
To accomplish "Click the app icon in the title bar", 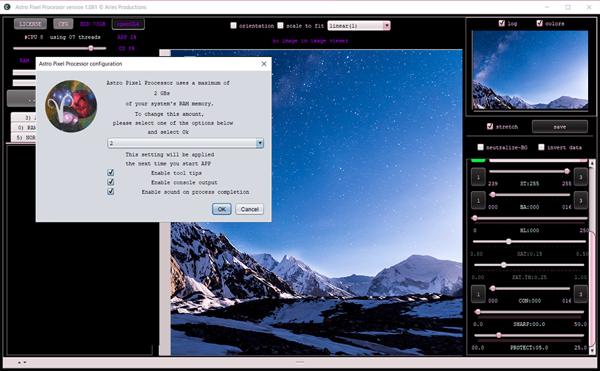I will pos(6,7).
